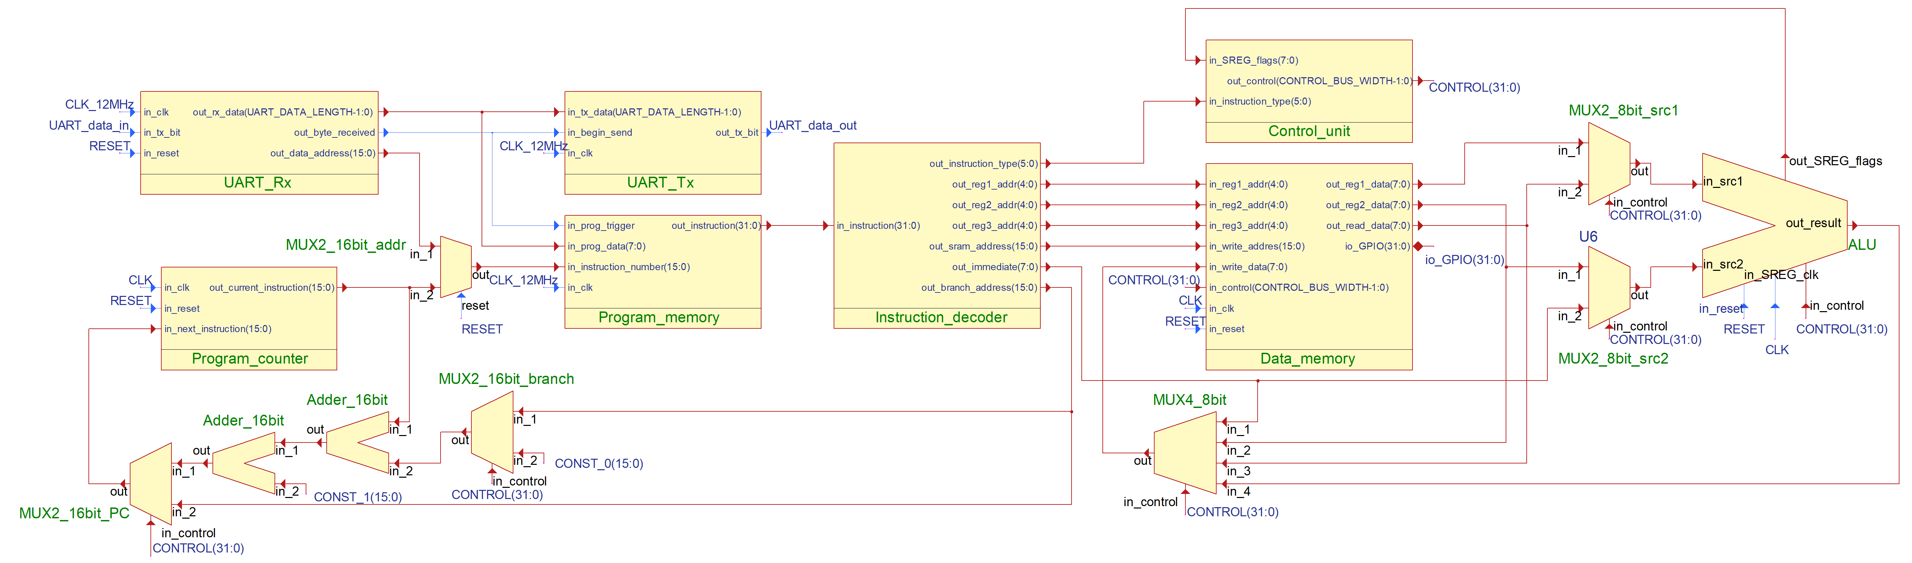Select CONTROL(31:0) label beside Control_unit output
Screen dimensions: 1912x563
(x=1474, y=88)
